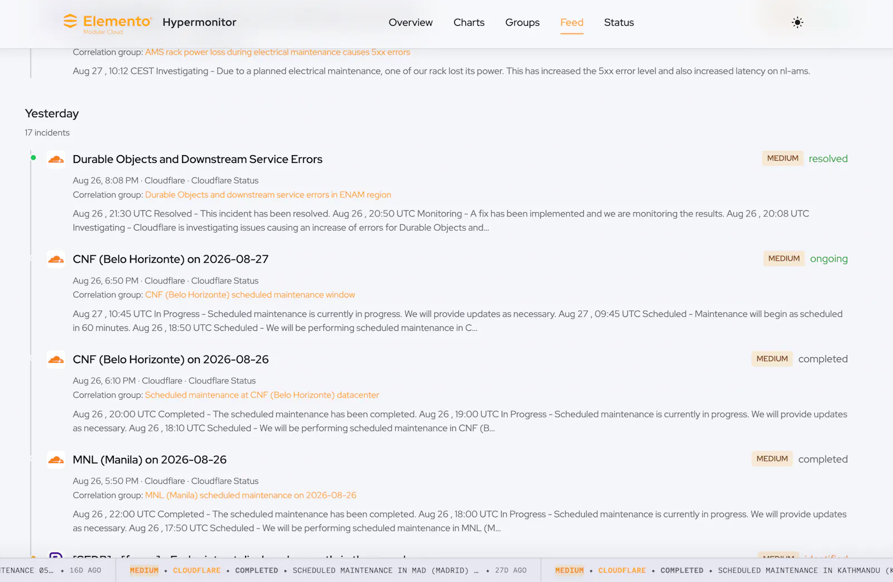The height and width of the screenshot is (582, 893).
Task: Click MEDIUM badge on CNF 2026-08-27 incident
Action: [784, 258]
